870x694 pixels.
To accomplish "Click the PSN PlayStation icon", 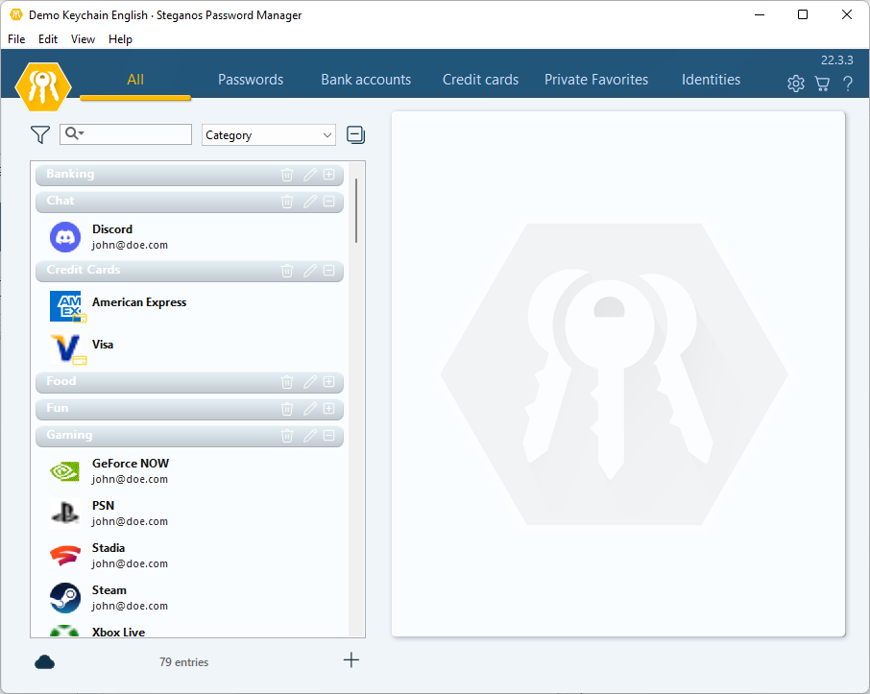I will click(65, 513).
